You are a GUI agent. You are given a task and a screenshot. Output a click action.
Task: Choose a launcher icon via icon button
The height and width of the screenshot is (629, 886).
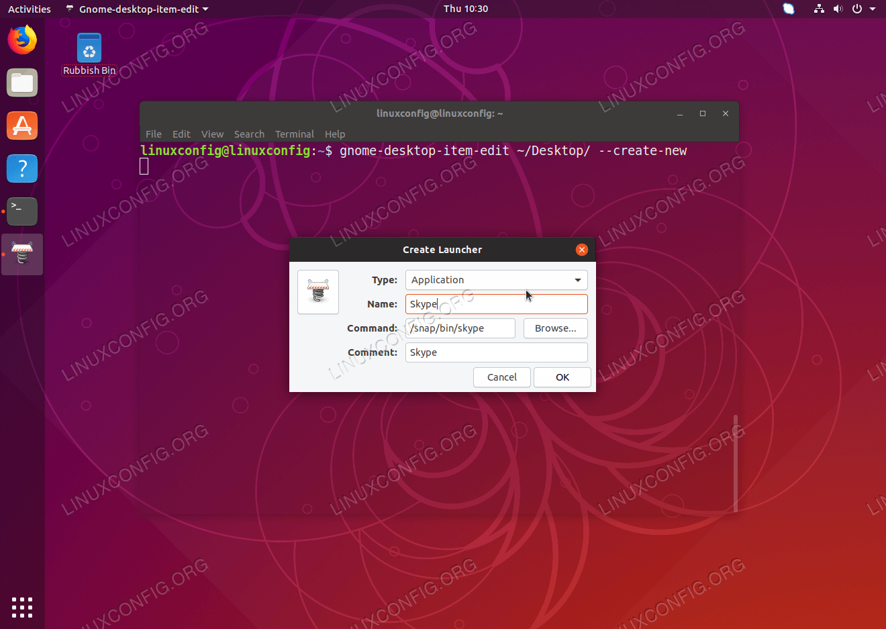coord(318,292)
